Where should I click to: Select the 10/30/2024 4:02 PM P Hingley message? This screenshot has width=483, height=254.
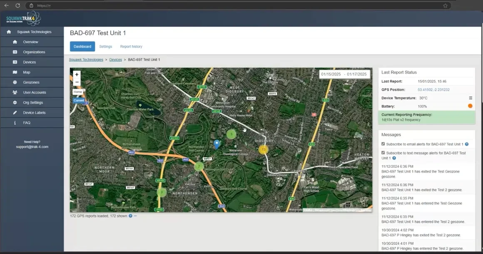pos(427,232)
